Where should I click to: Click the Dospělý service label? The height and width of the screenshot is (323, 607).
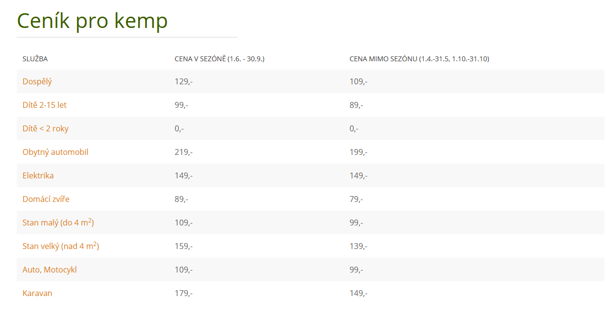click(x=37, y=81)
